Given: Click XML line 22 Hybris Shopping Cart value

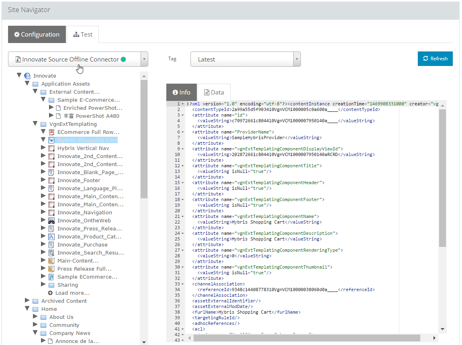Looking at the screenshot, I should click(x=258, y=222).
